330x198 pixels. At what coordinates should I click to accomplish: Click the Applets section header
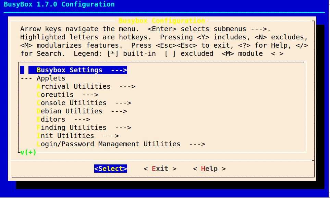51,78
